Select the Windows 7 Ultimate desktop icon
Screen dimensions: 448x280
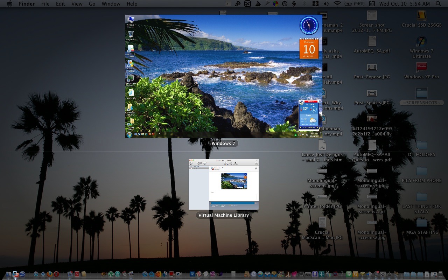[421, 42]
